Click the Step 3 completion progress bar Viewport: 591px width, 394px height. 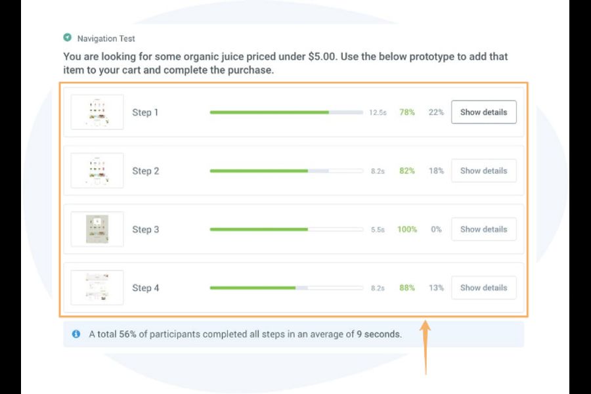coord(286,229)
